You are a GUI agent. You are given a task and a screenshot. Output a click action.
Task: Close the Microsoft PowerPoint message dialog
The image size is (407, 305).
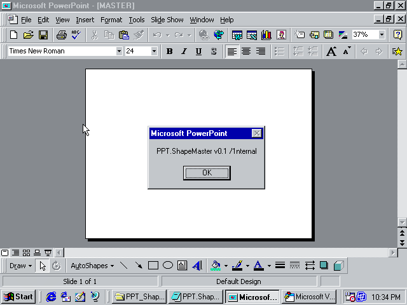pyautogui.click(x=257, y=133)
